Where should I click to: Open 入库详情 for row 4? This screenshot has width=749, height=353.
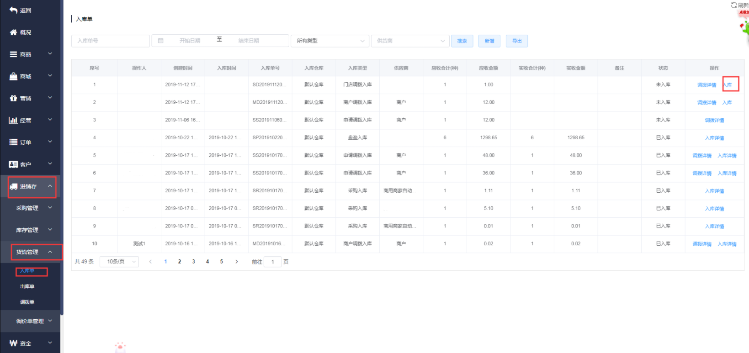(714, 138)
